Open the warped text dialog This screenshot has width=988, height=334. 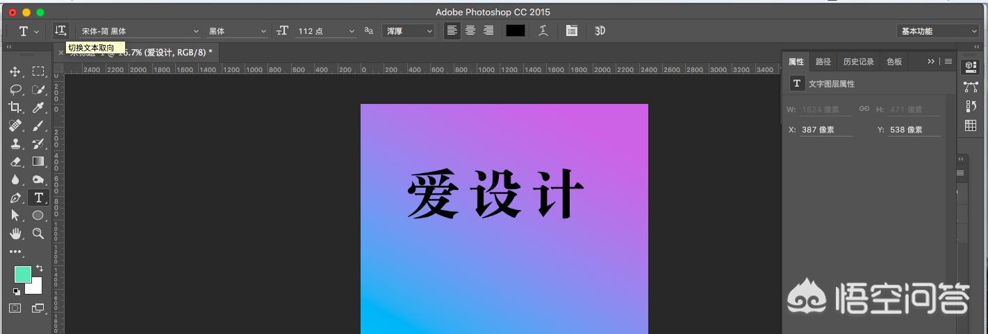coord(543,30)
